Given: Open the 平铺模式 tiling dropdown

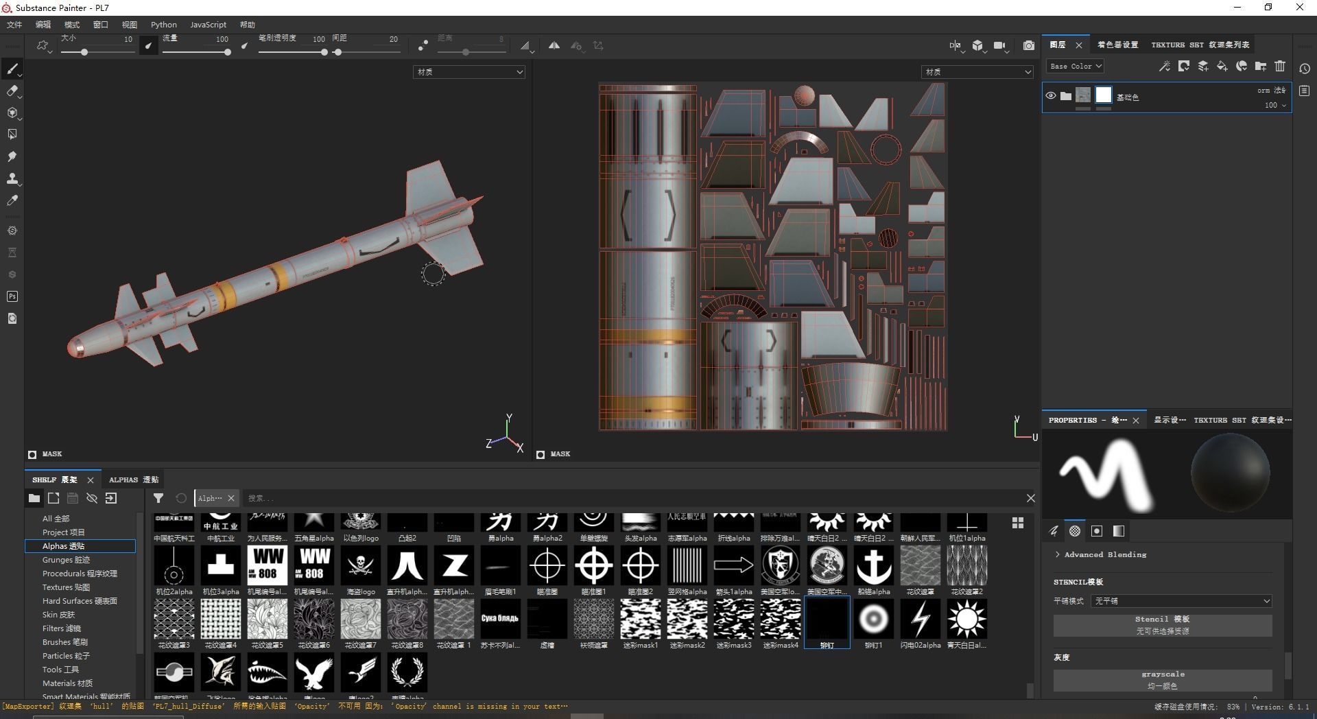Looking at the screenshot, I should click(1182, 601).
